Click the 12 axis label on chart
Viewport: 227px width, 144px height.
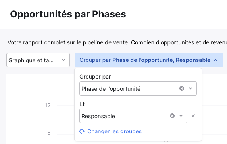pyautogui.click(x=48, y=105)
